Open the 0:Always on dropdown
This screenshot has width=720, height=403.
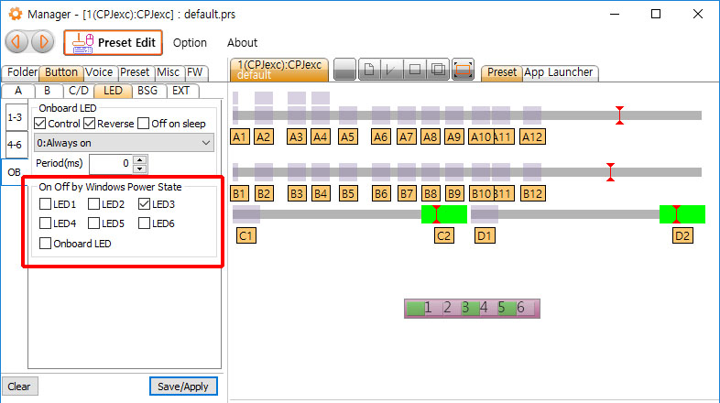point(124,143)
